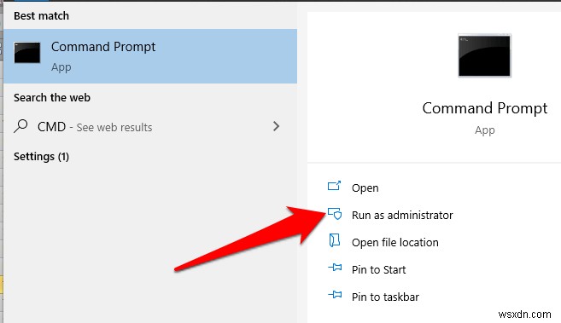Screen dimensions: 561x323
Task: Click the Pin to taskbar pin icon
Action: [335, 294]
